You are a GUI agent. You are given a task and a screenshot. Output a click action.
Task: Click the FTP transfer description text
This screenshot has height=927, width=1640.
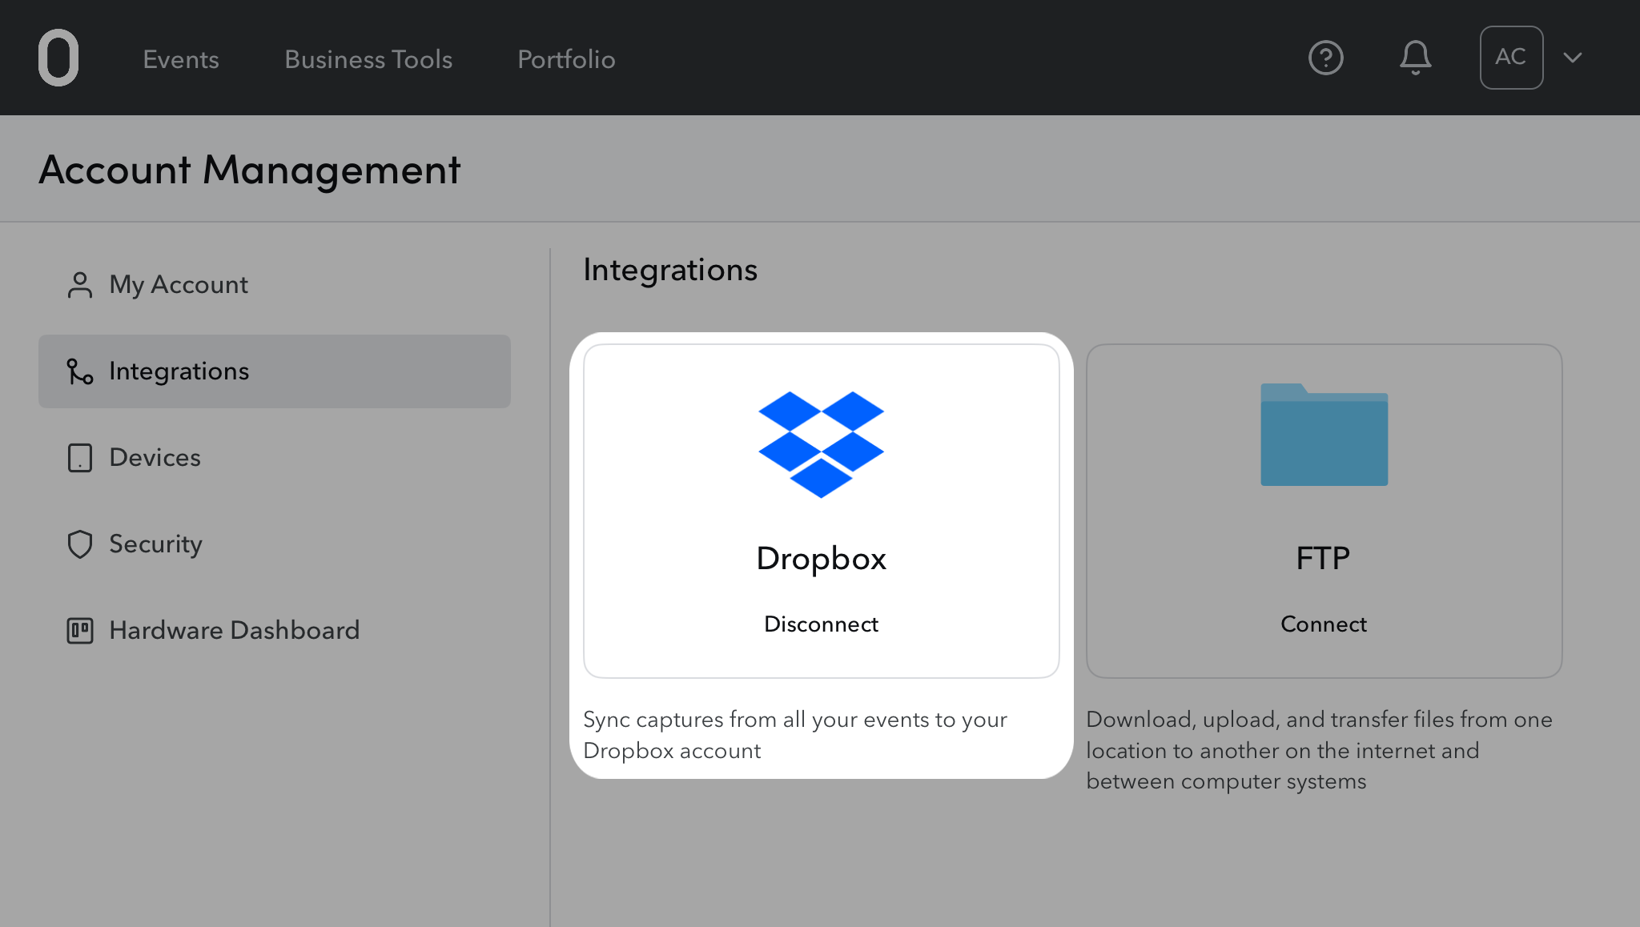[1319, 750]
